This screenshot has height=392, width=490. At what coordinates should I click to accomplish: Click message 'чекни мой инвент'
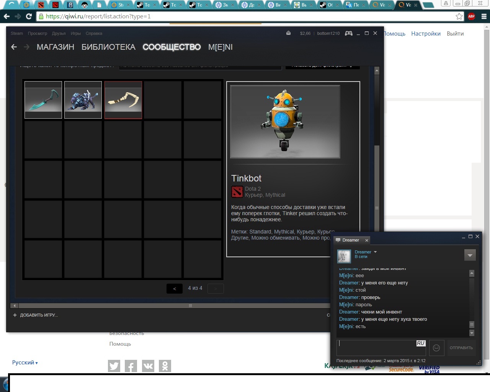coord(382,312)
